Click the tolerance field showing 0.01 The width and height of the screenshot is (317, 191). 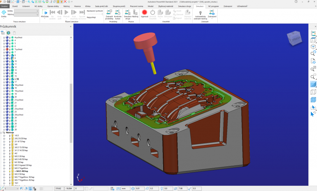click(140, 189)
